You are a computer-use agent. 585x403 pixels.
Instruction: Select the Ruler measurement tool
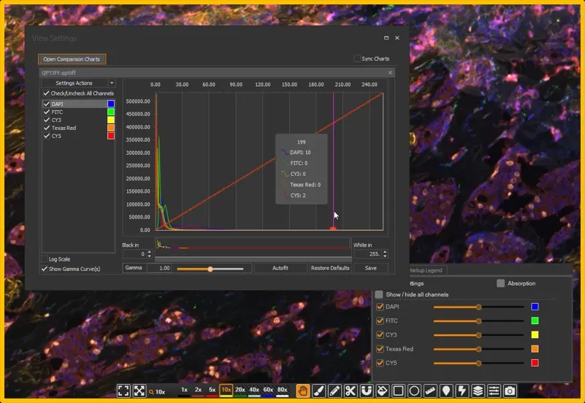430,391
